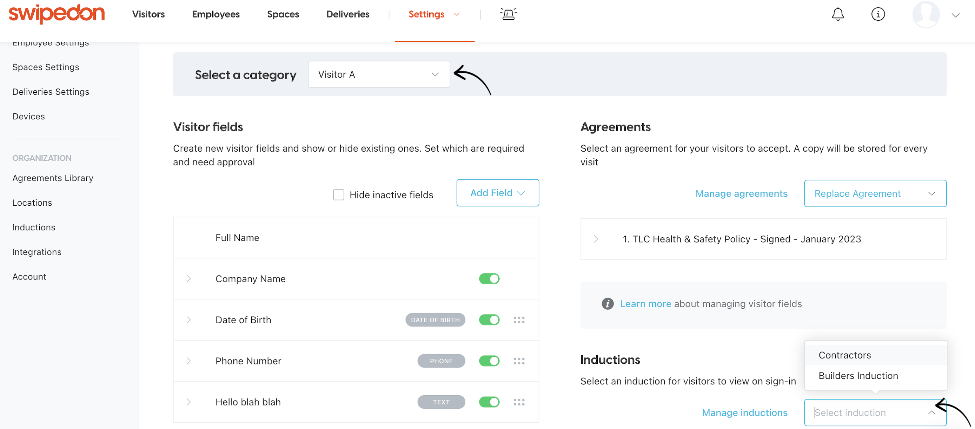Open the Visitors tab
Image resolution: width=975 pixels, height=429 pixels.
pos(148,14)
